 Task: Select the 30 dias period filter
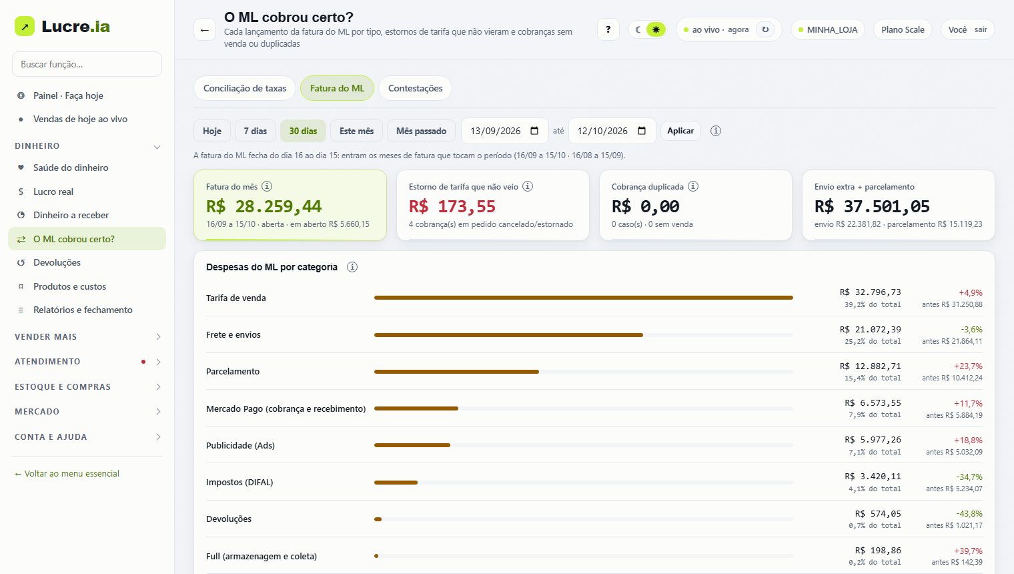tap(303, 131)
